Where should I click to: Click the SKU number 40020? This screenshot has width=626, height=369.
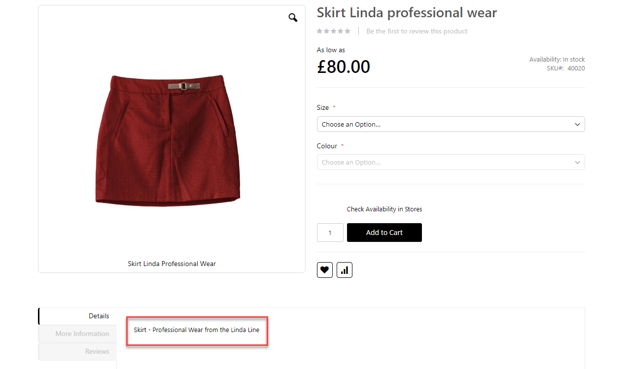point(576,68)
